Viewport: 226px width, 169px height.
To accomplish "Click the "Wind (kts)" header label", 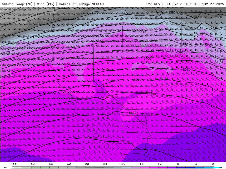I will 45,4.
